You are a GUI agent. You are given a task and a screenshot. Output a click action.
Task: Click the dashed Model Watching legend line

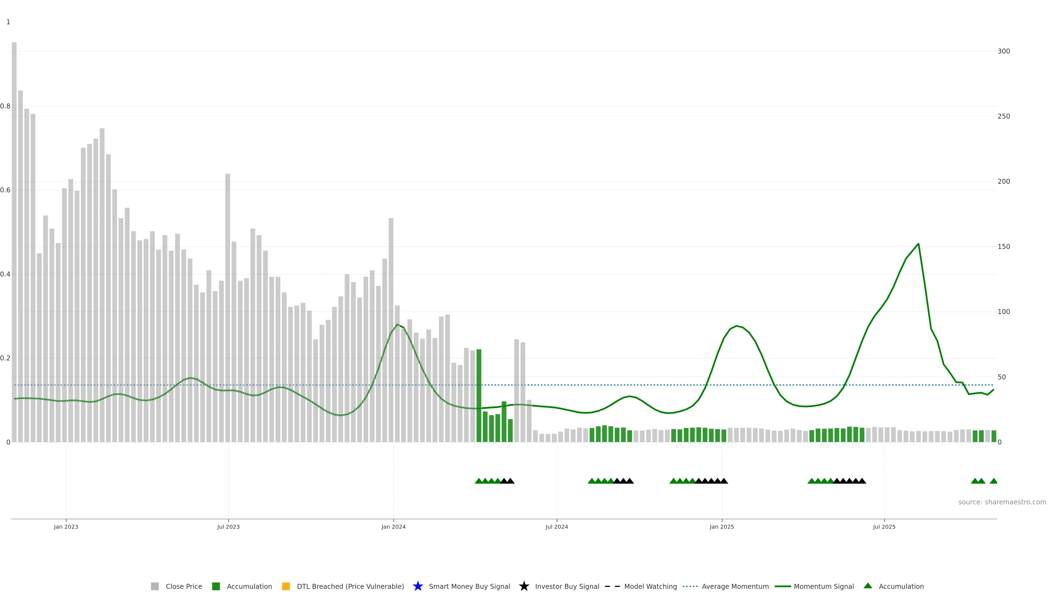pyautogui.click(x=612, y=586)
